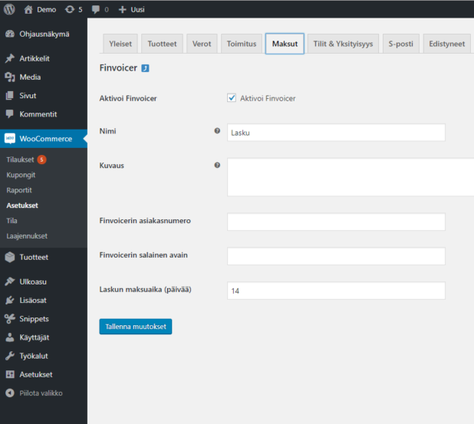Switch to the Yleiset tab

(x=120, y=44)
